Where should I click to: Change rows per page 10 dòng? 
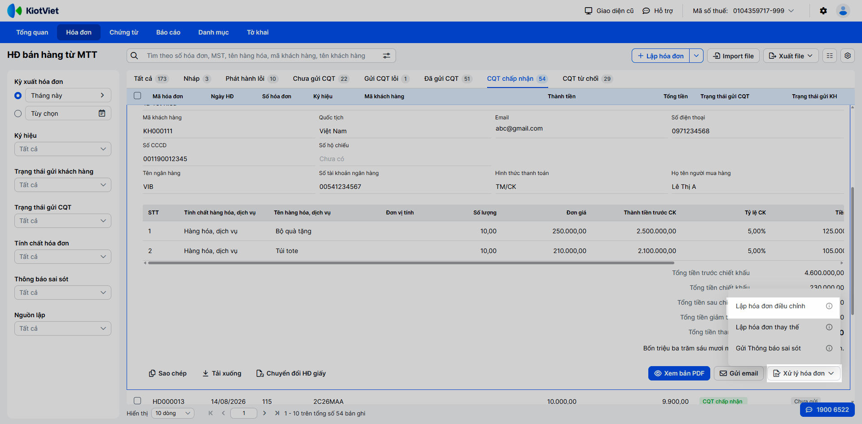pyautogui.click(x=173, y=413)
